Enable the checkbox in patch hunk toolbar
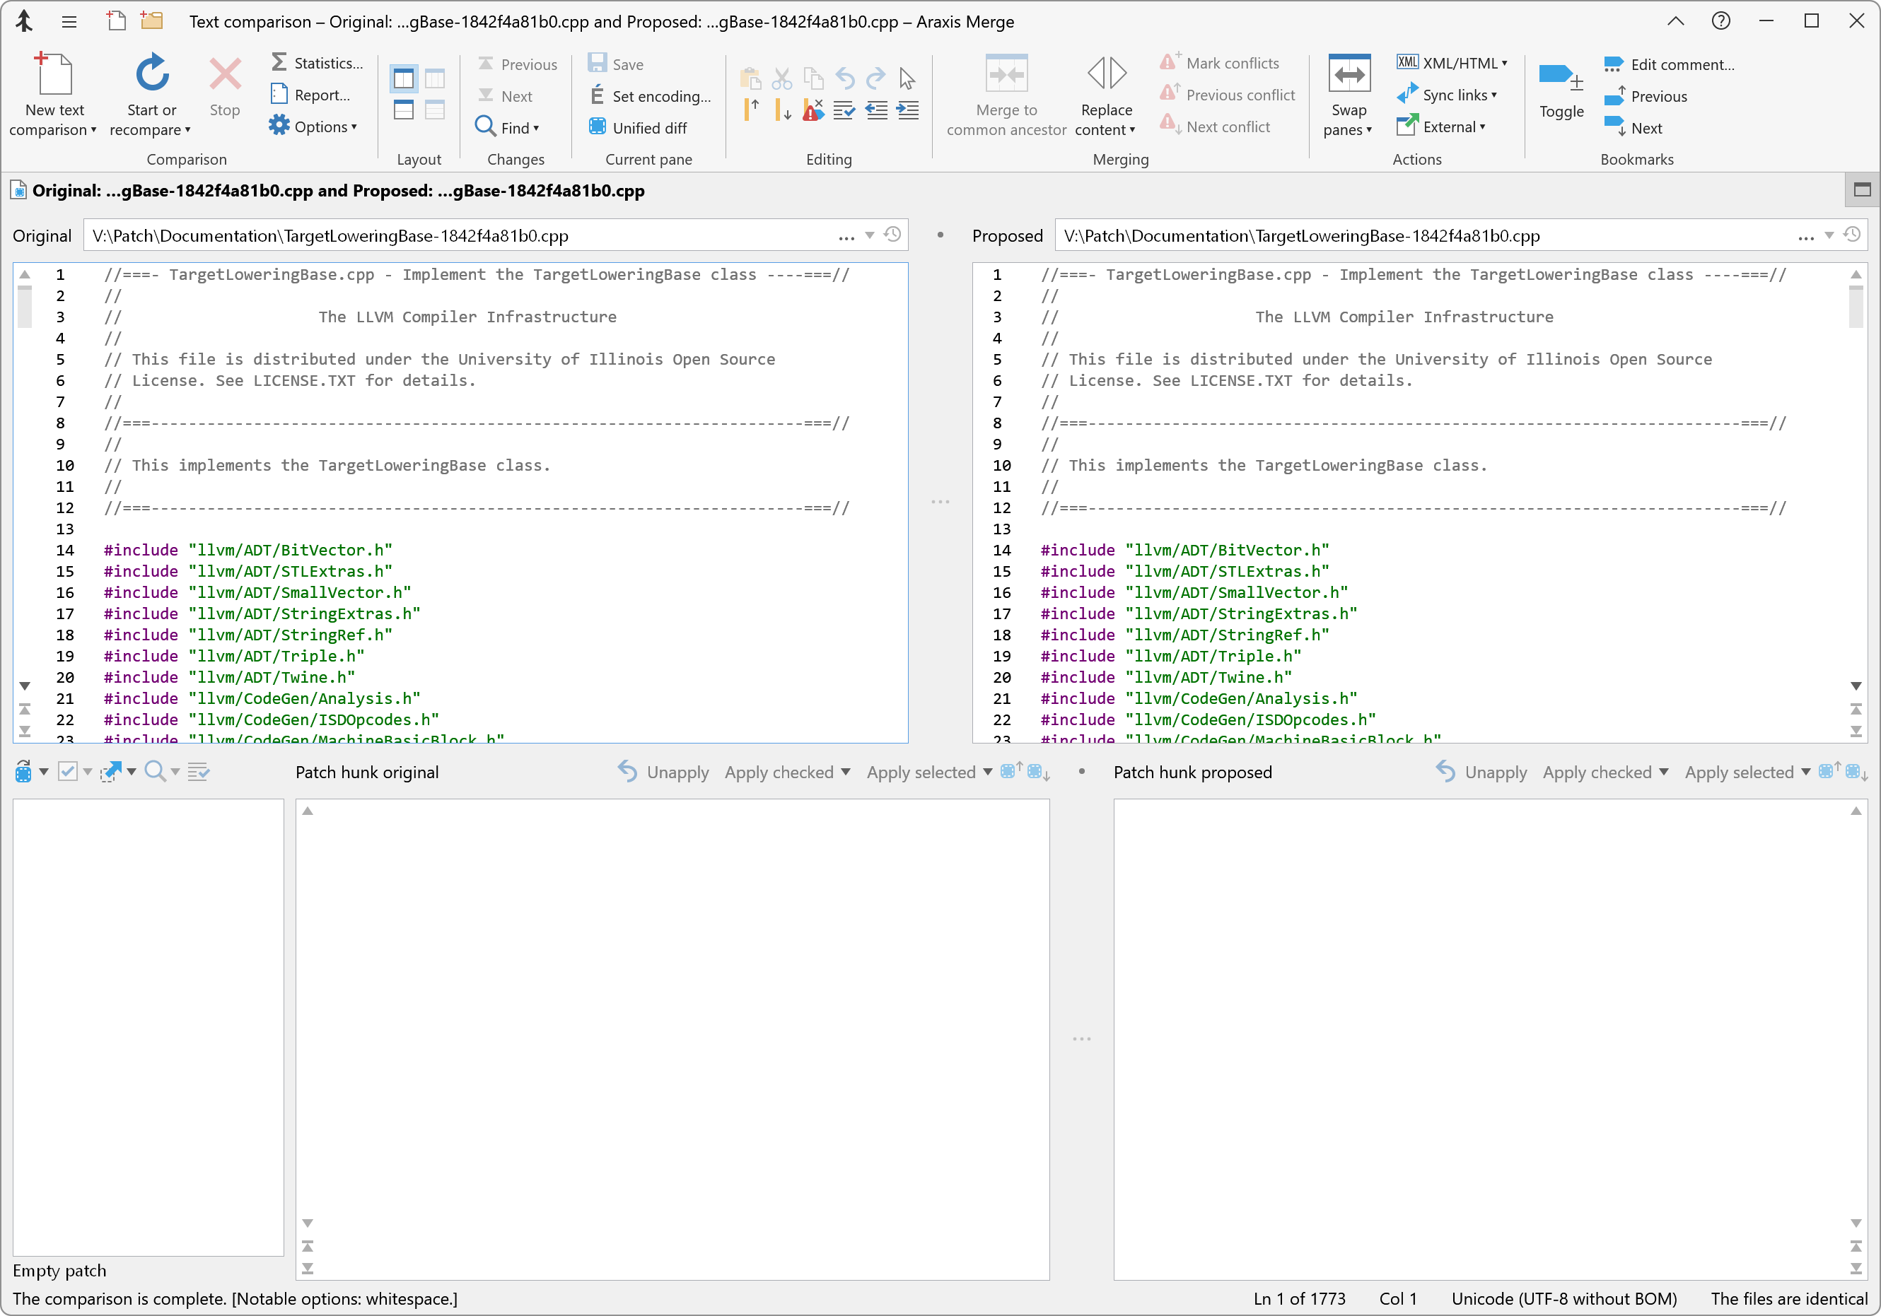The image size is (1881, 1316). [x=67, y=770]
